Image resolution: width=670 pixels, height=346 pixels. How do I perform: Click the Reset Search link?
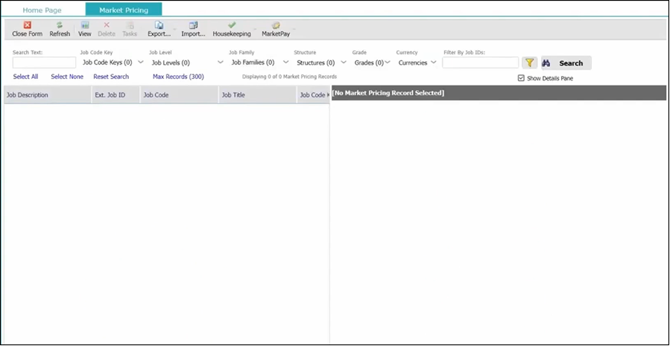click(111, 77)
